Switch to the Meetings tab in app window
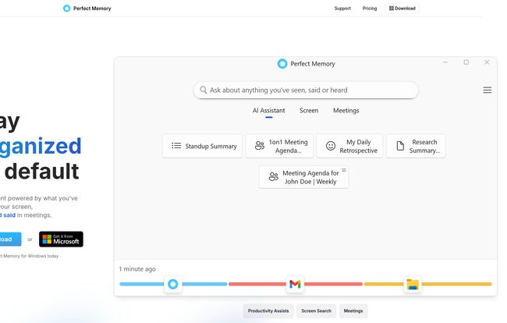This screenshot has width=507, height=323. [346, 111]
